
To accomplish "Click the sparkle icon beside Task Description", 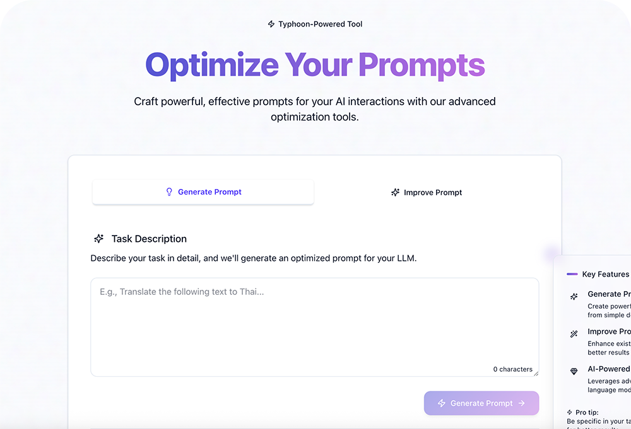I will click(x=98, y=239).
